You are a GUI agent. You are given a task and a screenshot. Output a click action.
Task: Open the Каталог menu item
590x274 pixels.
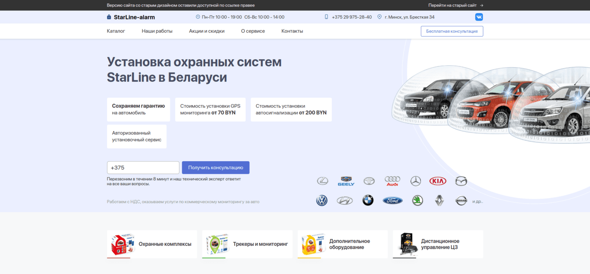pos(116,31)
